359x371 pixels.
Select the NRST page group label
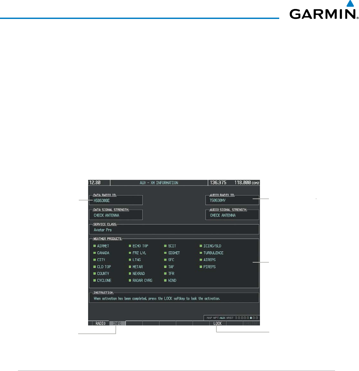point(230,318)
